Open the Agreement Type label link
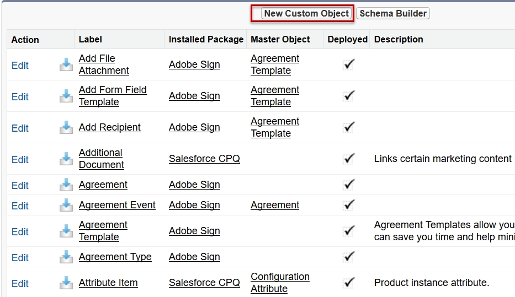Viewport: 515px width, 297px height. tap(115, 257)
